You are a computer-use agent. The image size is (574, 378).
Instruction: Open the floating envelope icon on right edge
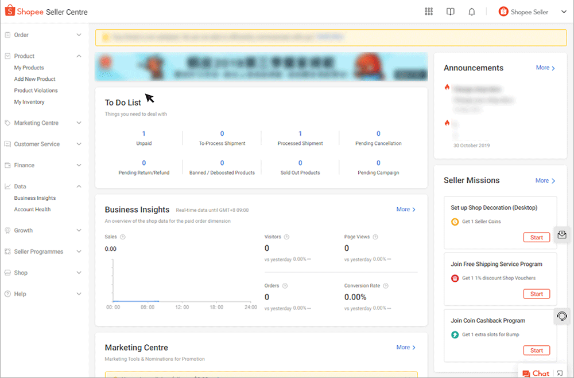coord(562,235)
